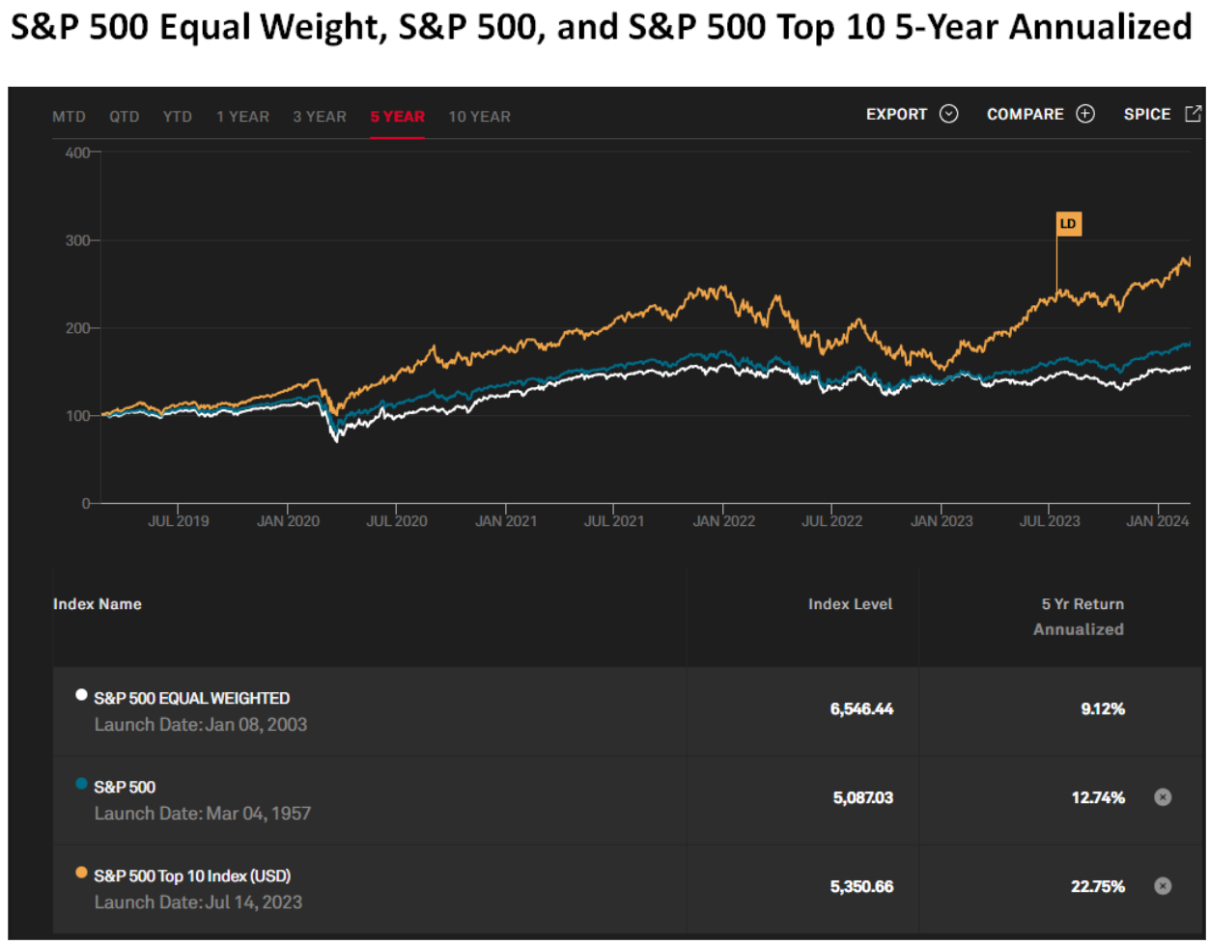Viewport: 1209px width, 945px height.
Task: Select the QTD time range
Action: point(125,117)
